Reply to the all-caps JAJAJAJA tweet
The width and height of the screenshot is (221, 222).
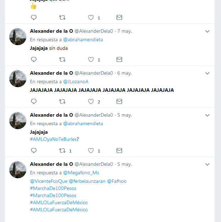pos(34,101)
